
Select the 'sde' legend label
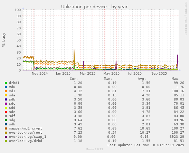coord(12,112)
